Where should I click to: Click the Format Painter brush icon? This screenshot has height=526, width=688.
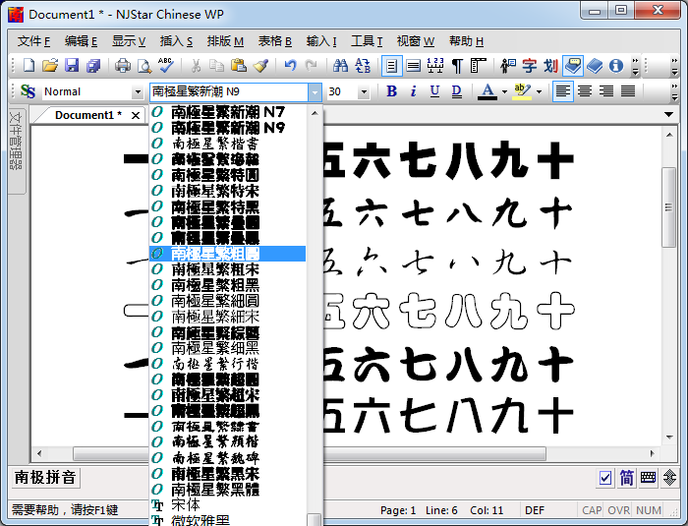260,66
